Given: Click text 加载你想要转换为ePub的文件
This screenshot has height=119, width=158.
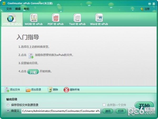Looking at the screenshot, I should pyautogui.click(x=54, y=55).
